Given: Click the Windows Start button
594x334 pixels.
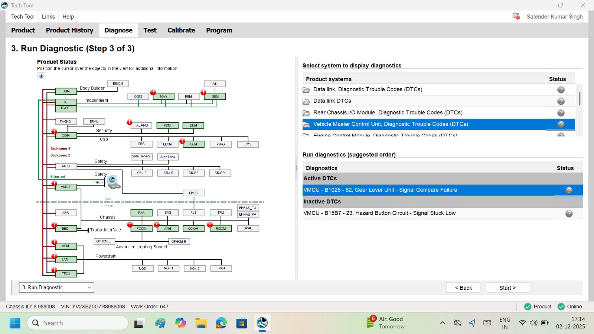Looking at the screenshot, I should tap(15, 323).
